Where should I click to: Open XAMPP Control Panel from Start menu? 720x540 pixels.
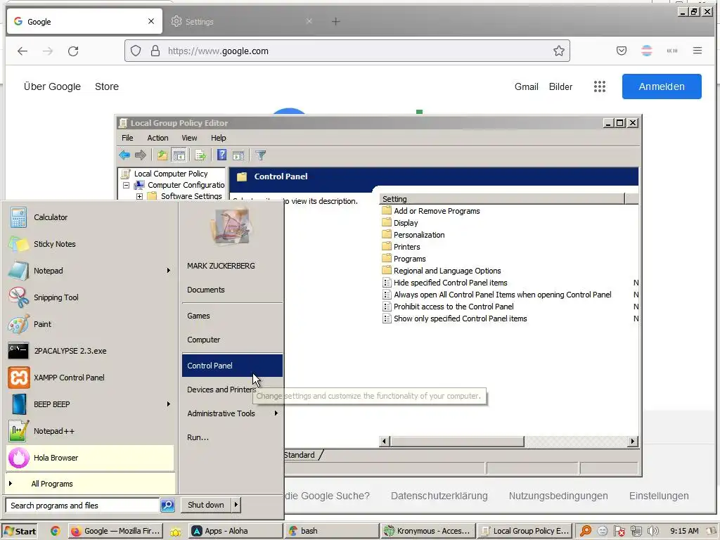[91, 377]
